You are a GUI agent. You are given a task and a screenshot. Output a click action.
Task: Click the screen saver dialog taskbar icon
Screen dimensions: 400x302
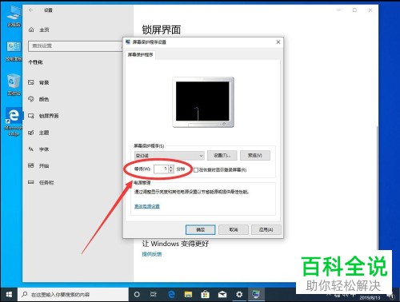[256, 295]
